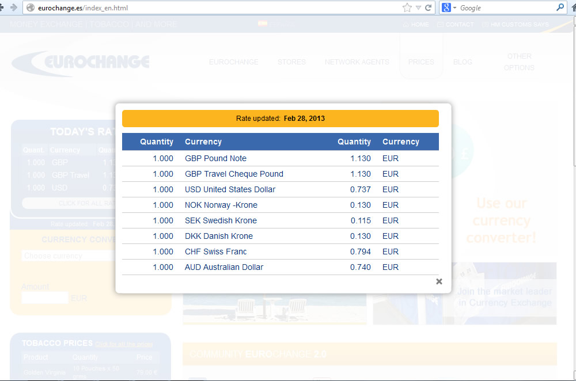The height and width of the screenshot is (381, 576).
Task: Click the Eurochange logo
Action: (81, 63)
